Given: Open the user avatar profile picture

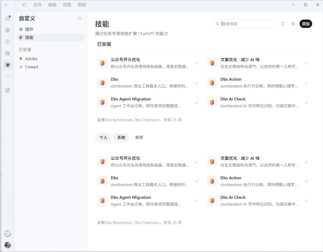Looking at the screenshot, I should point(7,245).
